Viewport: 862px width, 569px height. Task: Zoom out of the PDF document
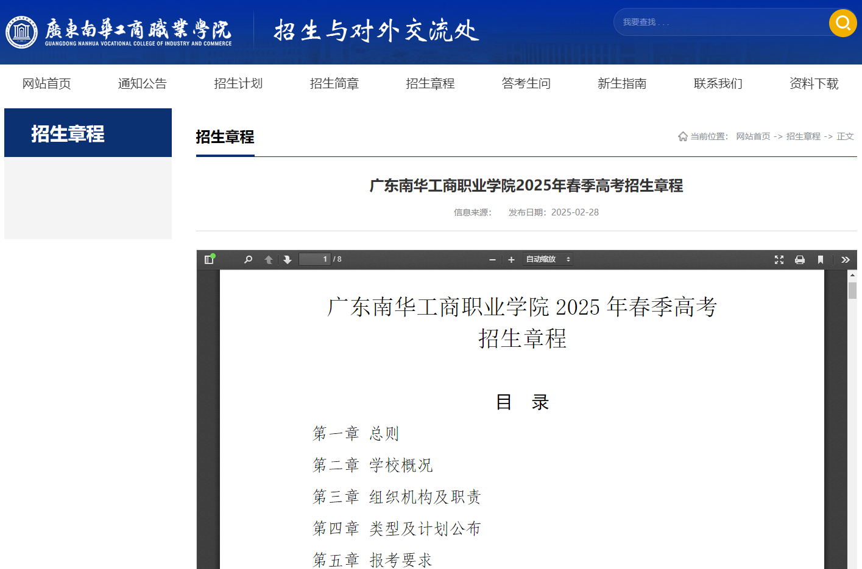click(x=492, y=259)
